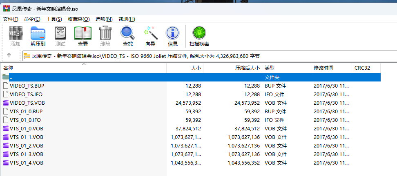
Task: Open the 命令(C) menu
Action: (32, 19)
